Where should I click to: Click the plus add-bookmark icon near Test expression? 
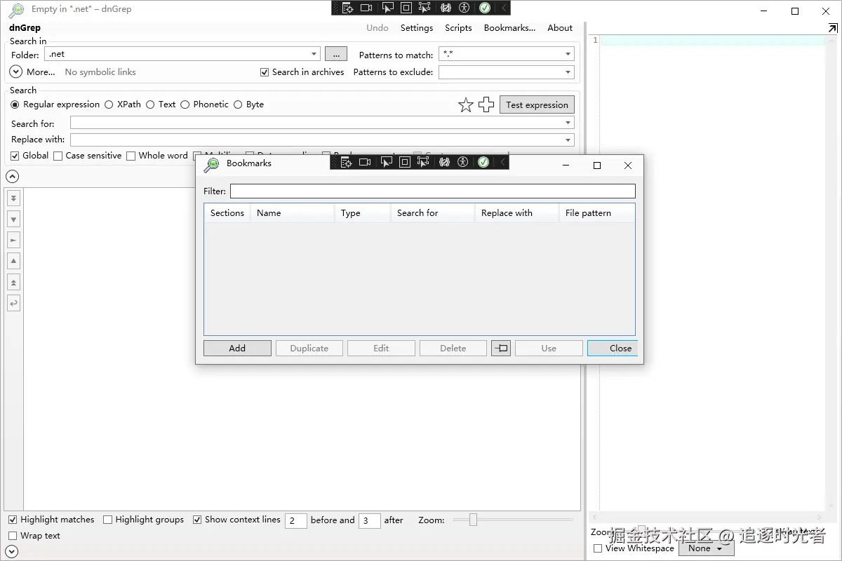pyautogui.click(x=486, y=105)
